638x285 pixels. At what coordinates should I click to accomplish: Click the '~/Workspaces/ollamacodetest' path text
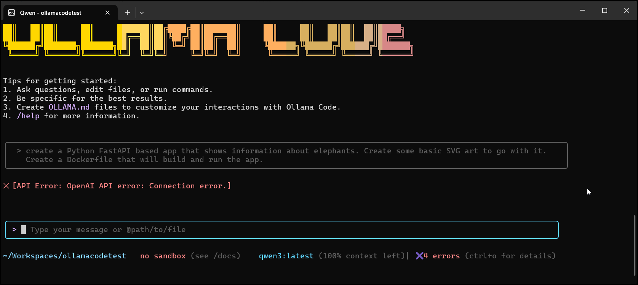64,256
